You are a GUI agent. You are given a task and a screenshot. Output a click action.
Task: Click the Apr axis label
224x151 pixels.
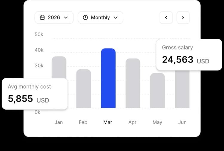click(132, 122)
